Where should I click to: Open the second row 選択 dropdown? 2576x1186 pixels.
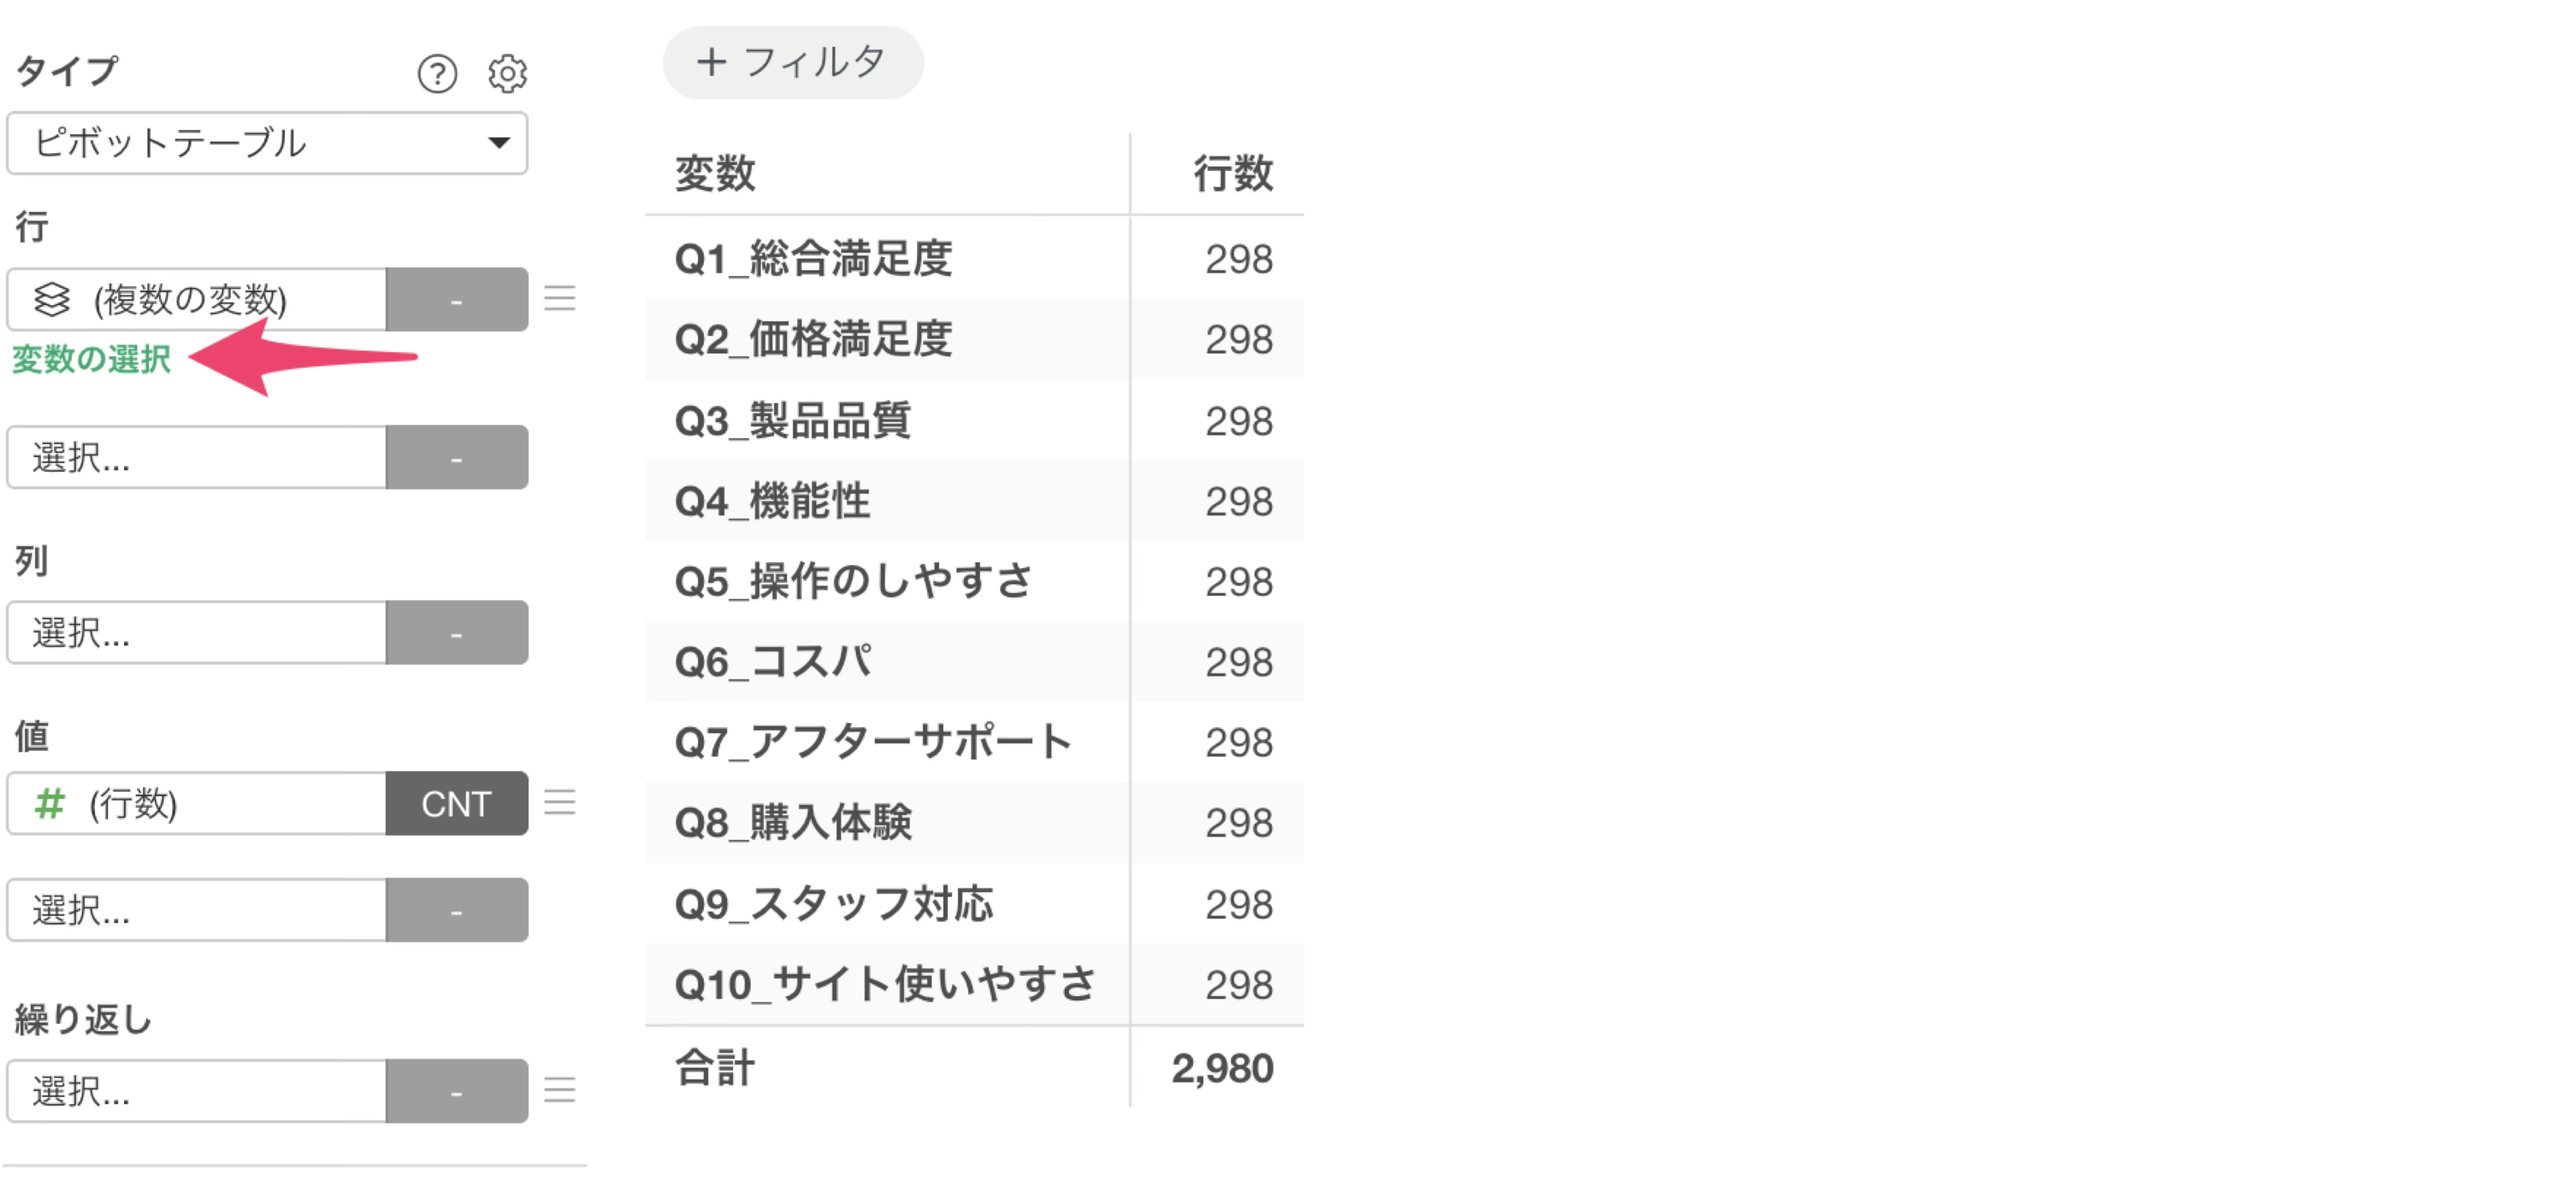point(197,457)
